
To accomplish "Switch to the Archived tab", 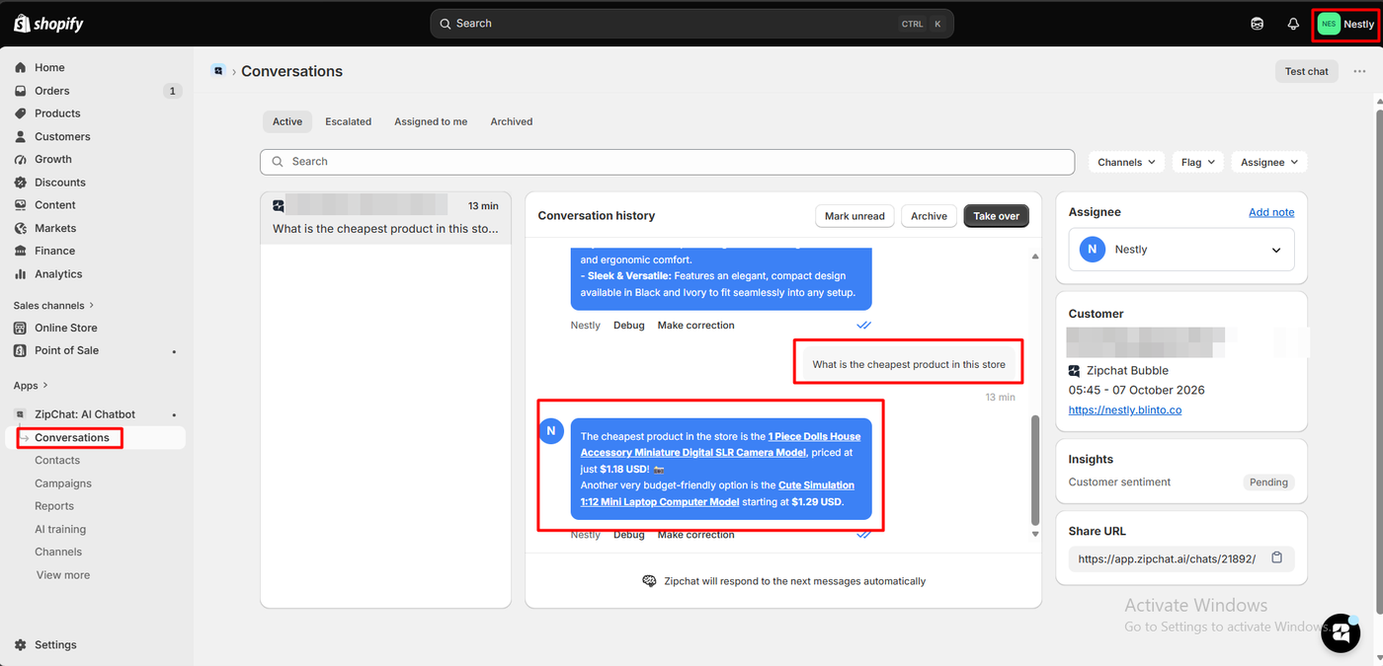I will point(512,121).
